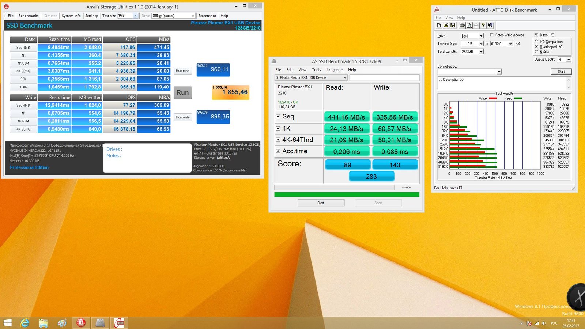The image size is (585, 329).
Task: Select the I/O Comparison radio button
Action: click(x=536, y=42)
